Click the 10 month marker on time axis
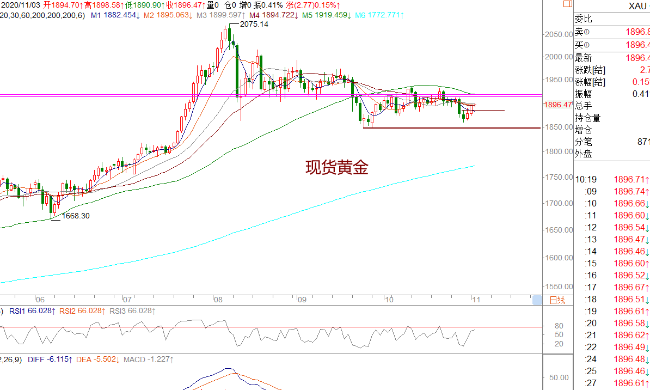 (x=389, y=300)
